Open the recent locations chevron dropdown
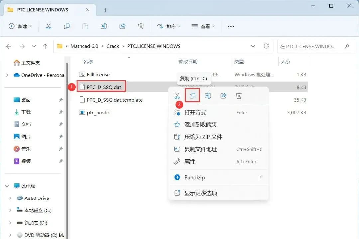The width and height of the screenshot is (359, 239). click(34, 46)
